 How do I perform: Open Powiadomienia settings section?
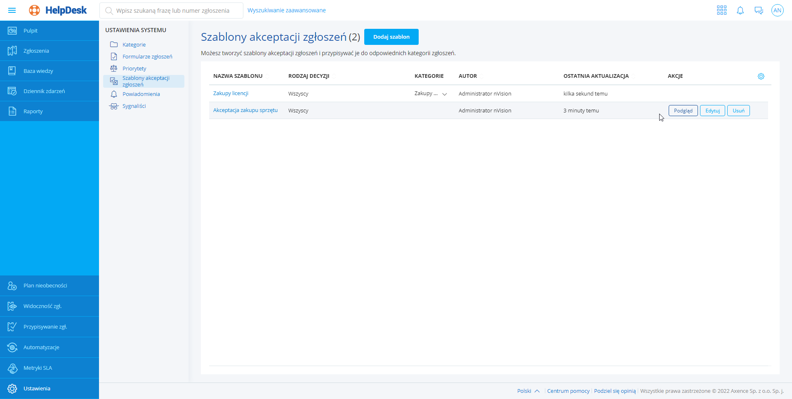pyautogui.click(x=141, y=94)
